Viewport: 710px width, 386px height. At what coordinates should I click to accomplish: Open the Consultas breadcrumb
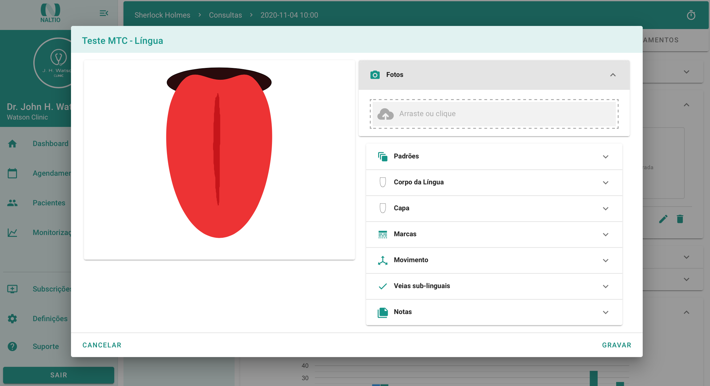[x=225, y=15]
